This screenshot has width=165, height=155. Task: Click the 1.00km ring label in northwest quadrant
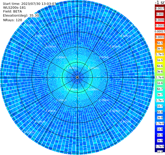[72, 68]
